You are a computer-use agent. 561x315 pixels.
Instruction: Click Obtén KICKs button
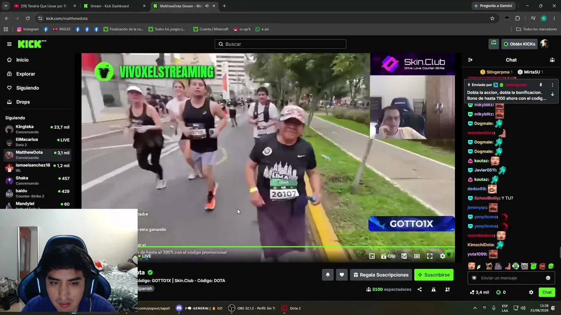519,44
